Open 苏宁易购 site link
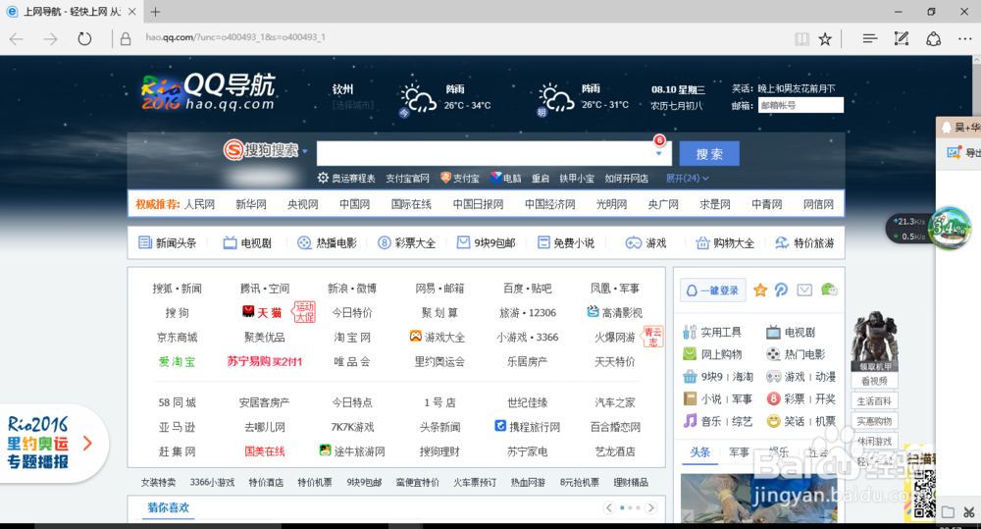981x529 pixels. pyautogui.click(x=265, y=362)
